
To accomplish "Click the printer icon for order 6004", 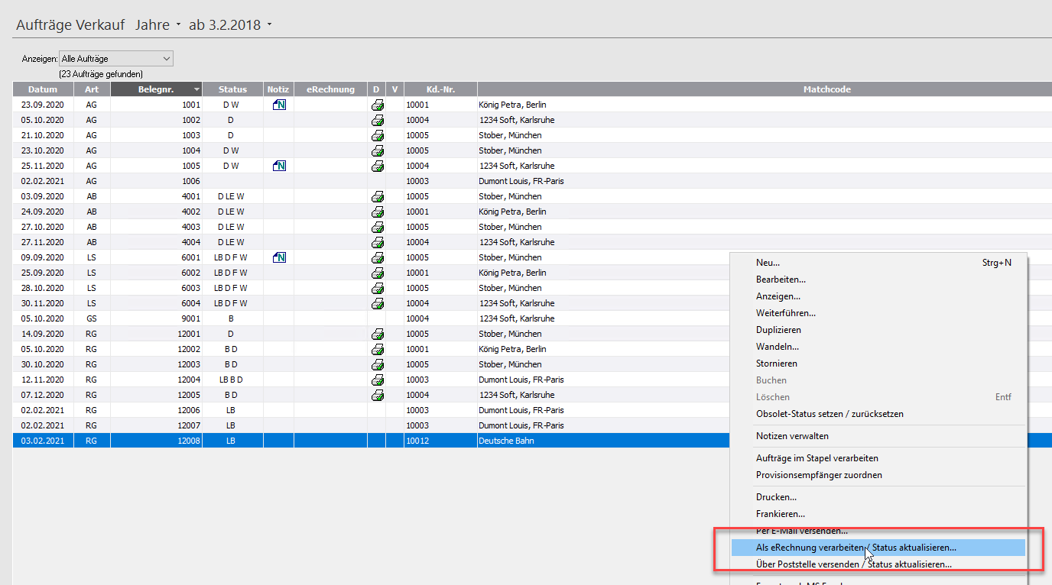I will [377, 303].
